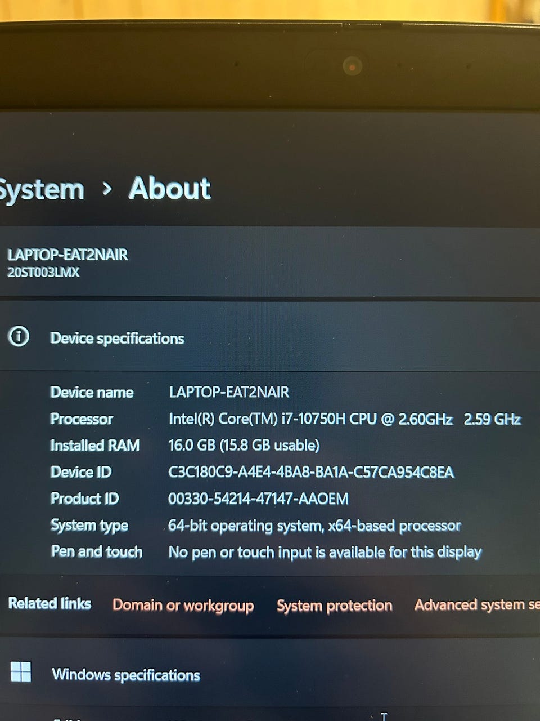Go back to System in the breadcrumb
The image size is (540, 721).
pos(42,189)
